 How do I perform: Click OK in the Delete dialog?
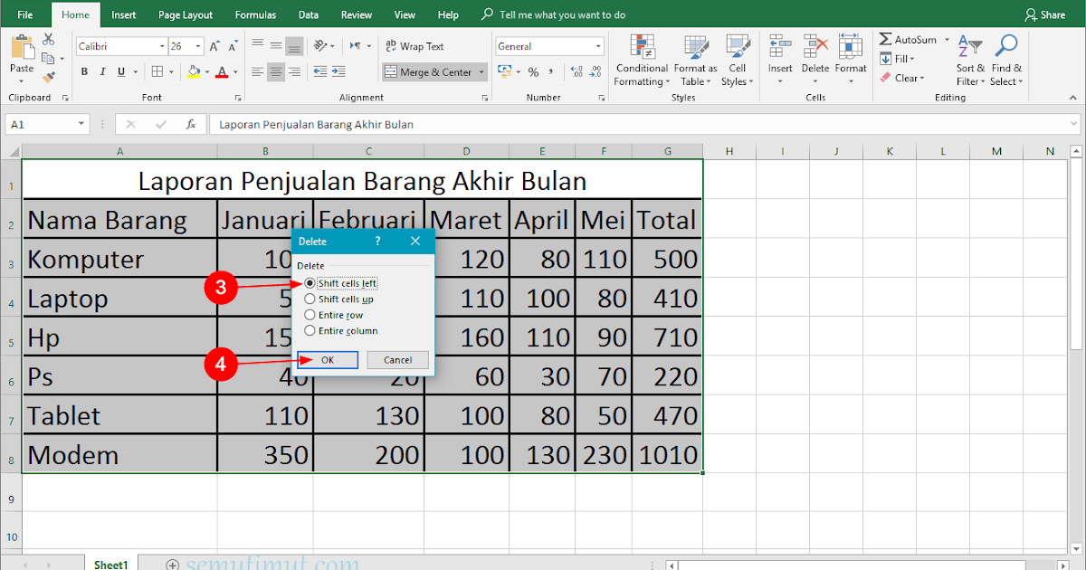click(327, 359)
